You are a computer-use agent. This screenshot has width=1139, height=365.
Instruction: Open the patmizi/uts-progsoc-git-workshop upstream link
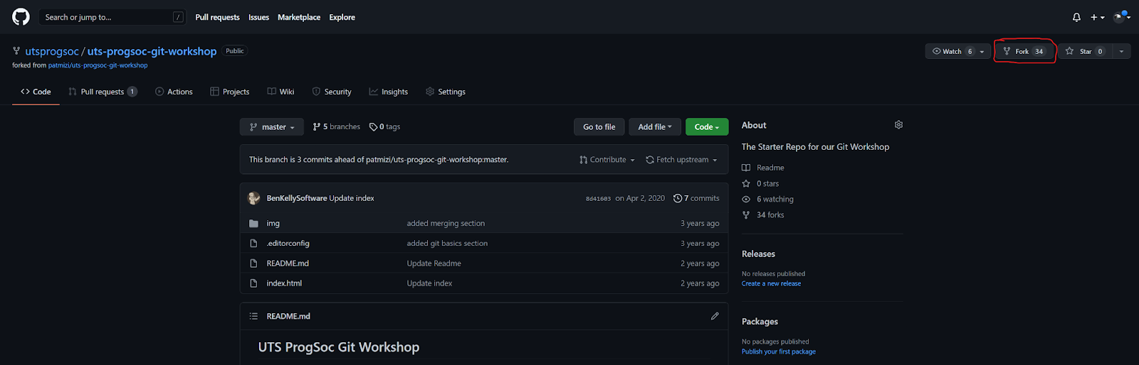[98, 65]
